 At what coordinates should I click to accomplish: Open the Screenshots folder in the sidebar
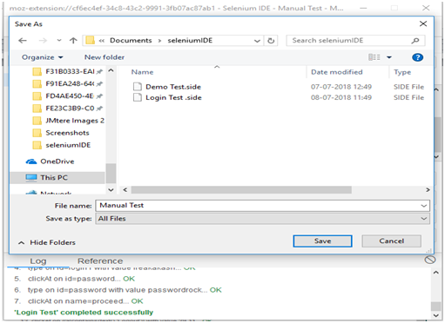pyautogui.click(x=61, y=133)
